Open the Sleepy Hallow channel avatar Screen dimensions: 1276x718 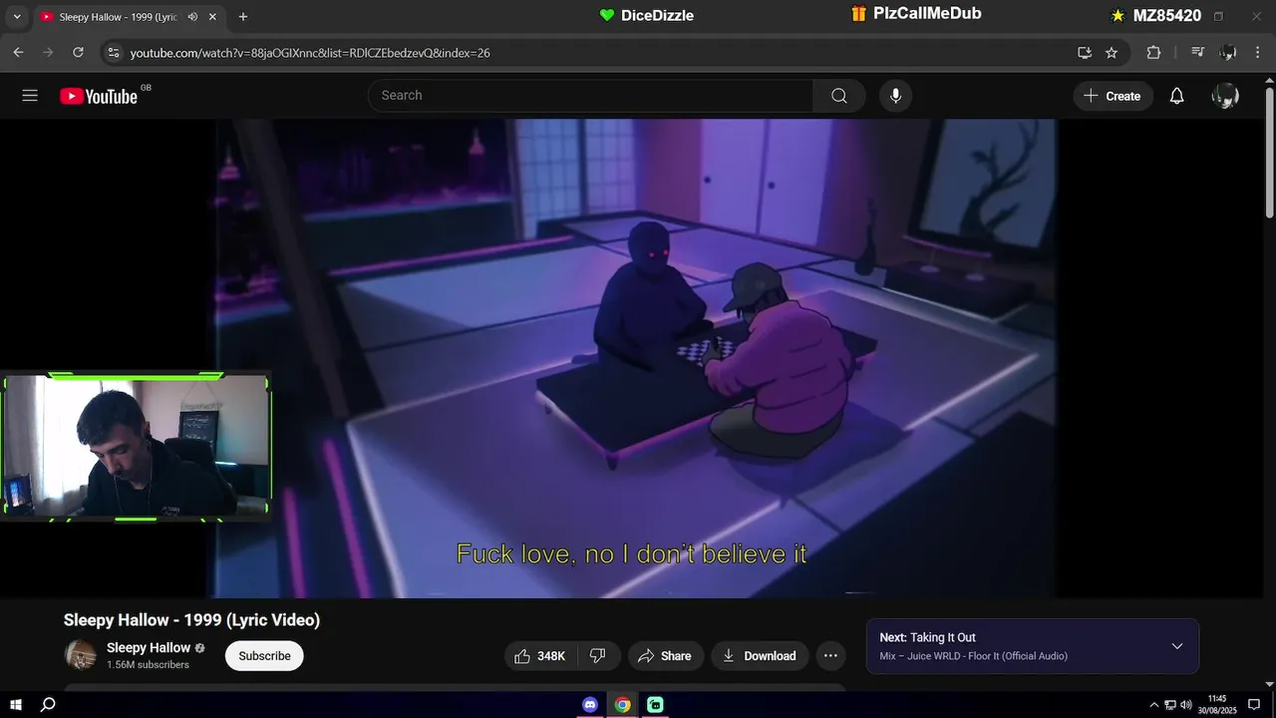[x=81, y=655]
